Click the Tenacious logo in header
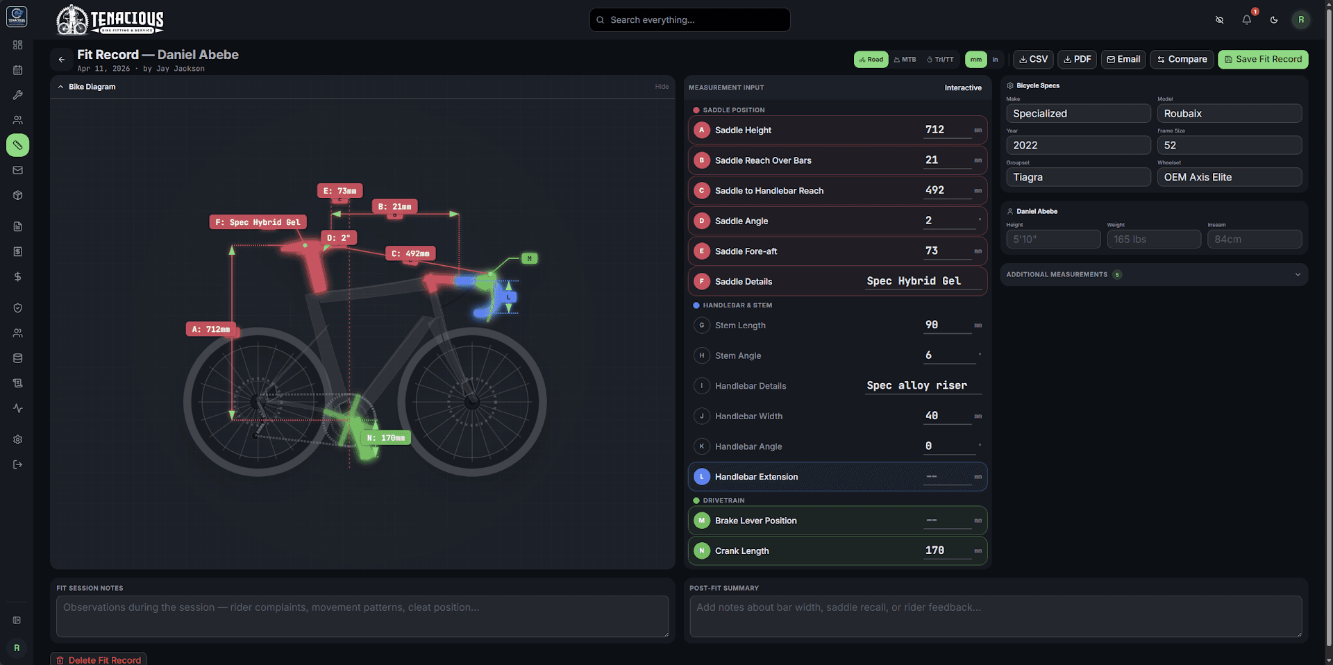Screen dimensions: 1333x665 (110, 19)
